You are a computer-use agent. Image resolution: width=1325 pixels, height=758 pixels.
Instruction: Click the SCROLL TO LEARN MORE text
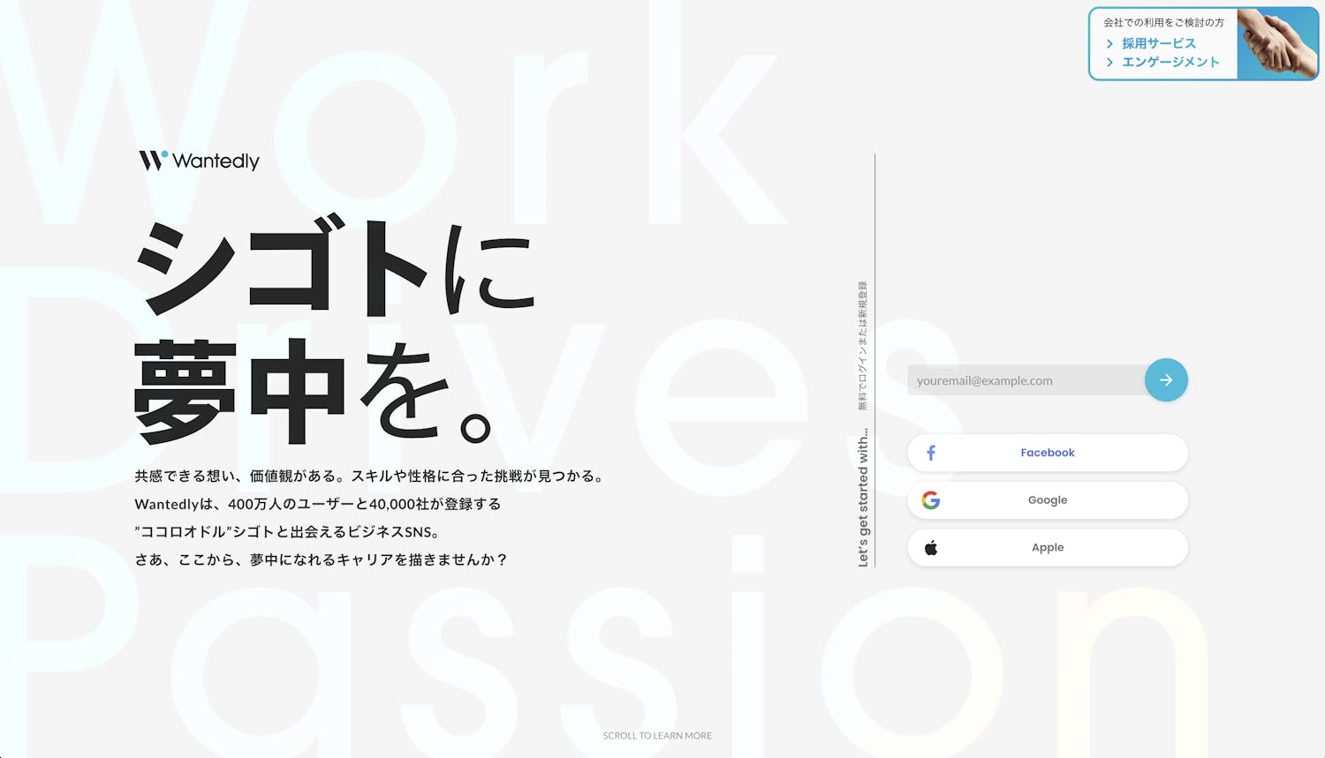click(657, 735)
